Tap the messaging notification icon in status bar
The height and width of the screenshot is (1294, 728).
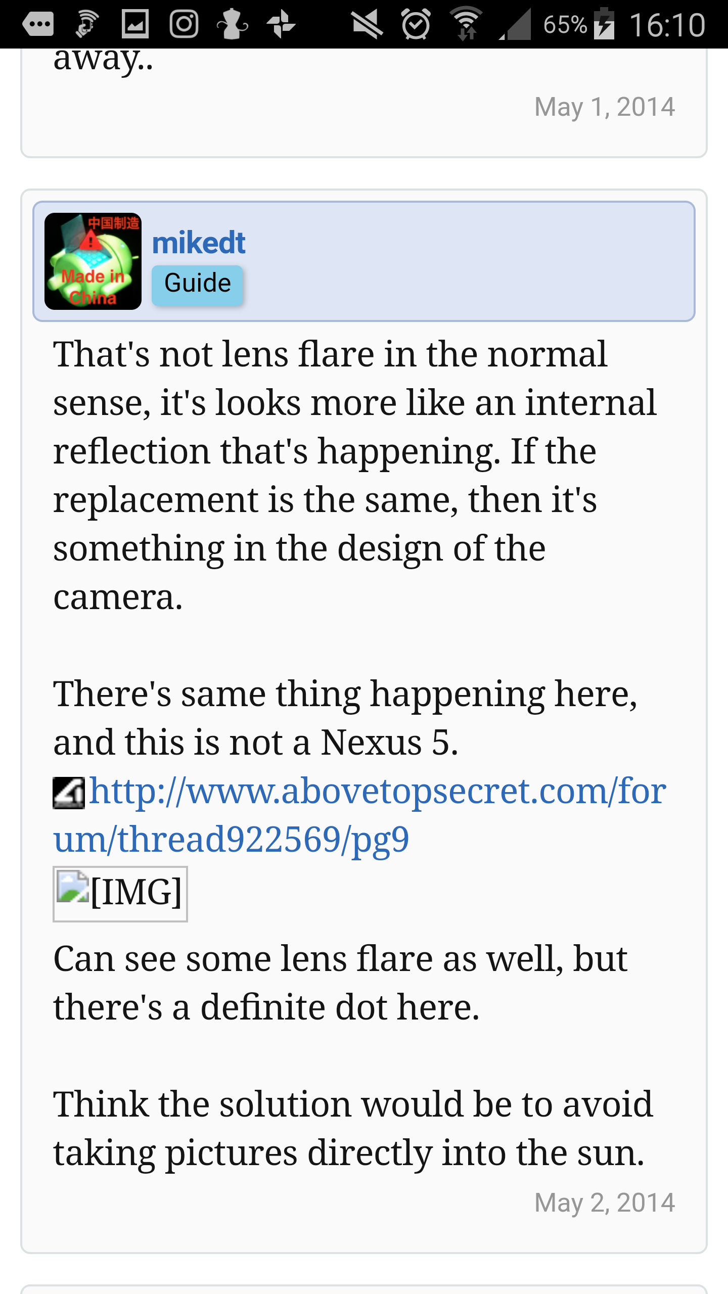coord(38,24)
